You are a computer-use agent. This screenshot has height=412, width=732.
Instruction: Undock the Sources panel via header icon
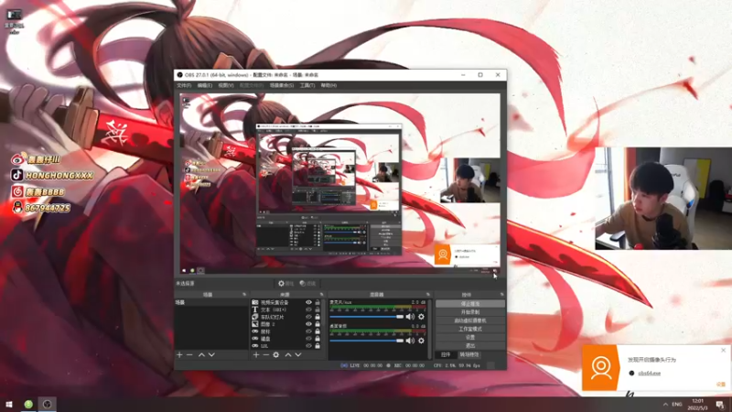tap(322, 295)
